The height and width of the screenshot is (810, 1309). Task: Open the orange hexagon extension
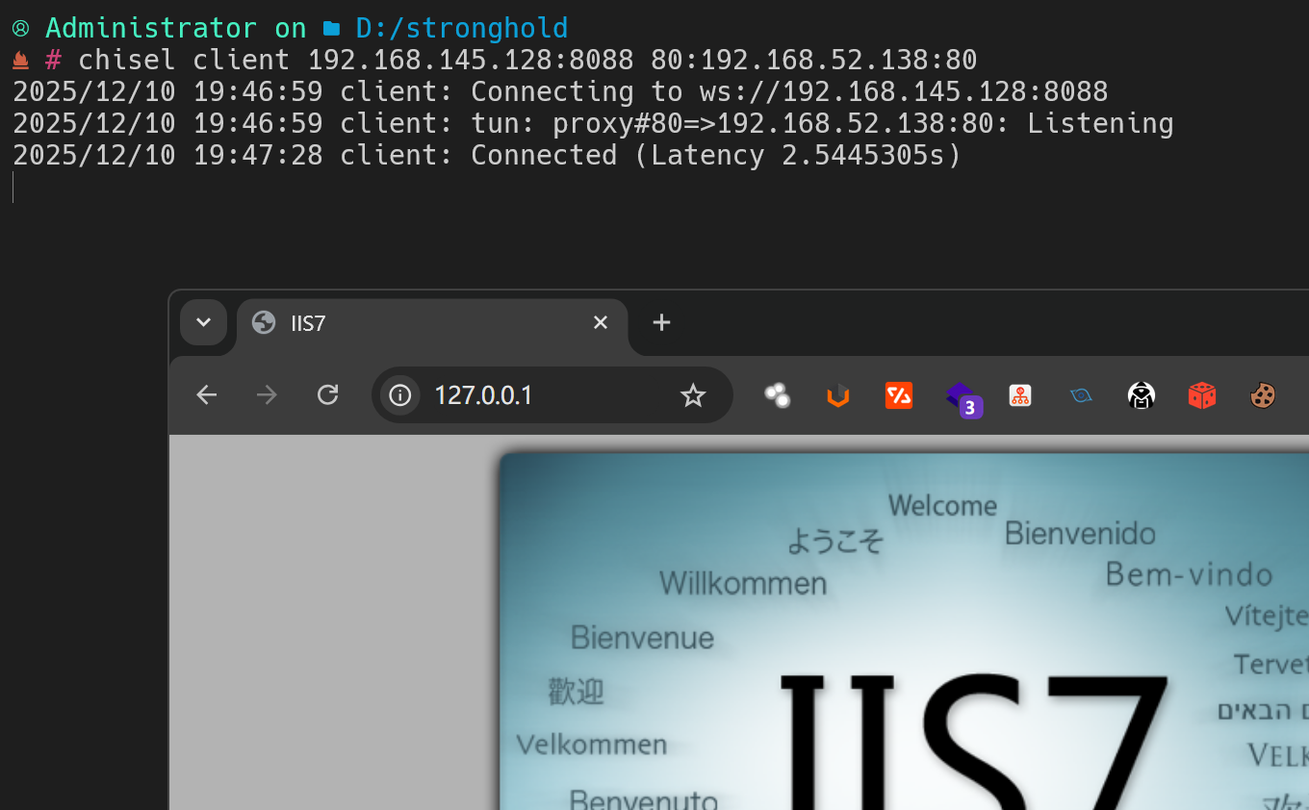(x=838, y=395)
